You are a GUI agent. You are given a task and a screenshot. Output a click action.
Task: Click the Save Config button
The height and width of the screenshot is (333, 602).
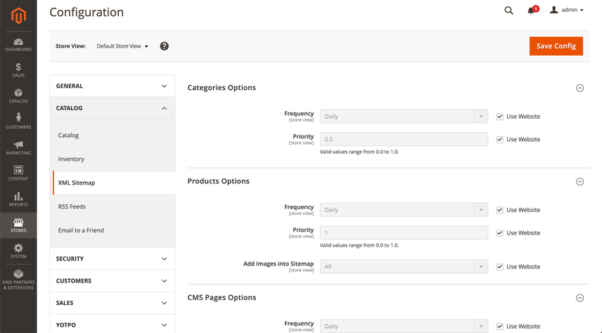coord(556,46)
